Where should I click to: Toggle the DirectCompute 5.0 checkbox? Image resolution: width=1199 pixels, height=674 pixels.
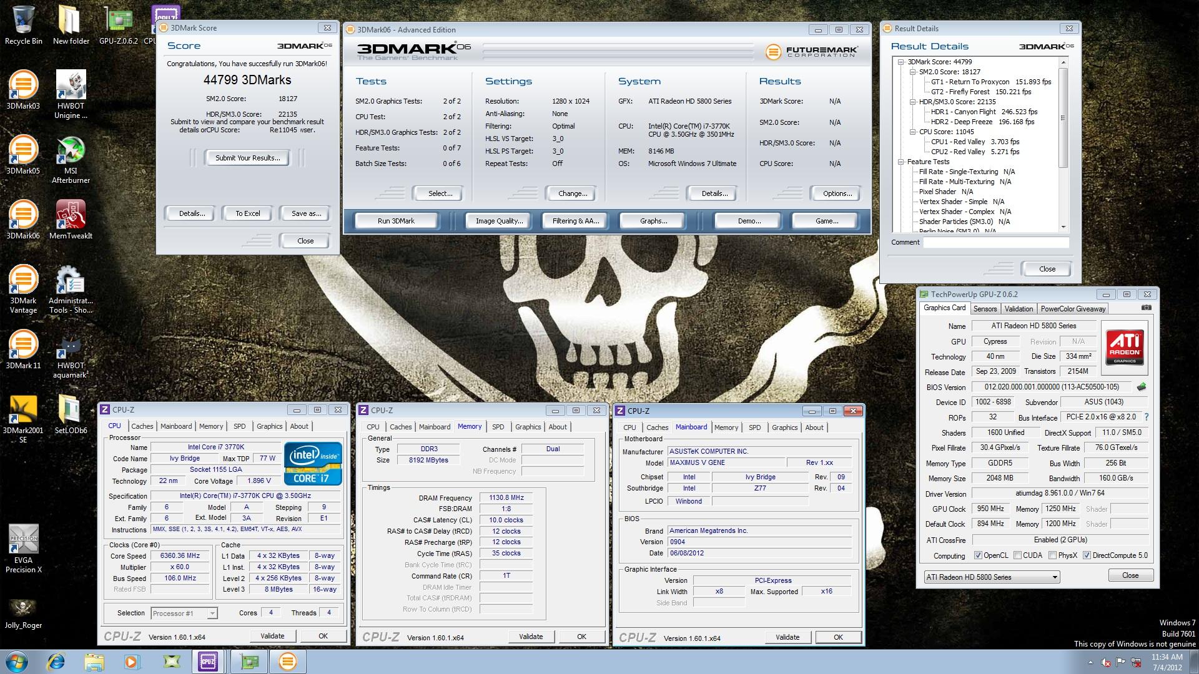(x=1087, y=555)
